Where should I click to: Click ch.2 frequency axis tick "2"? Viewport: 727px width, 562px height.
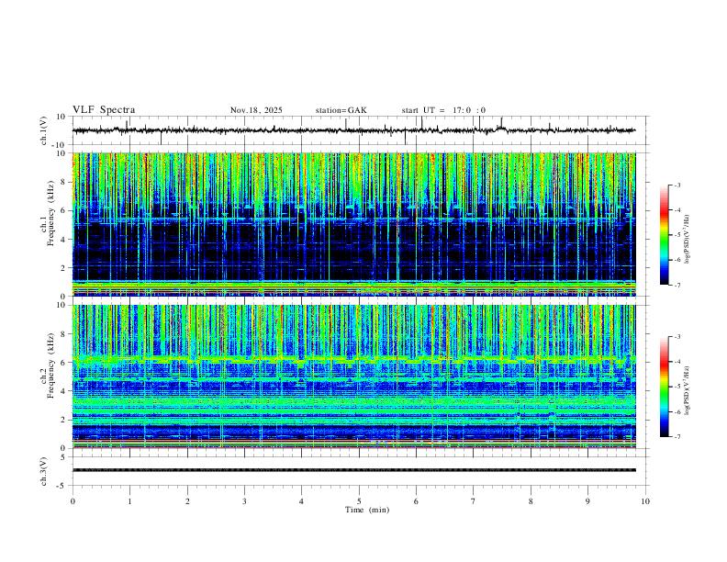click(63, 420)
